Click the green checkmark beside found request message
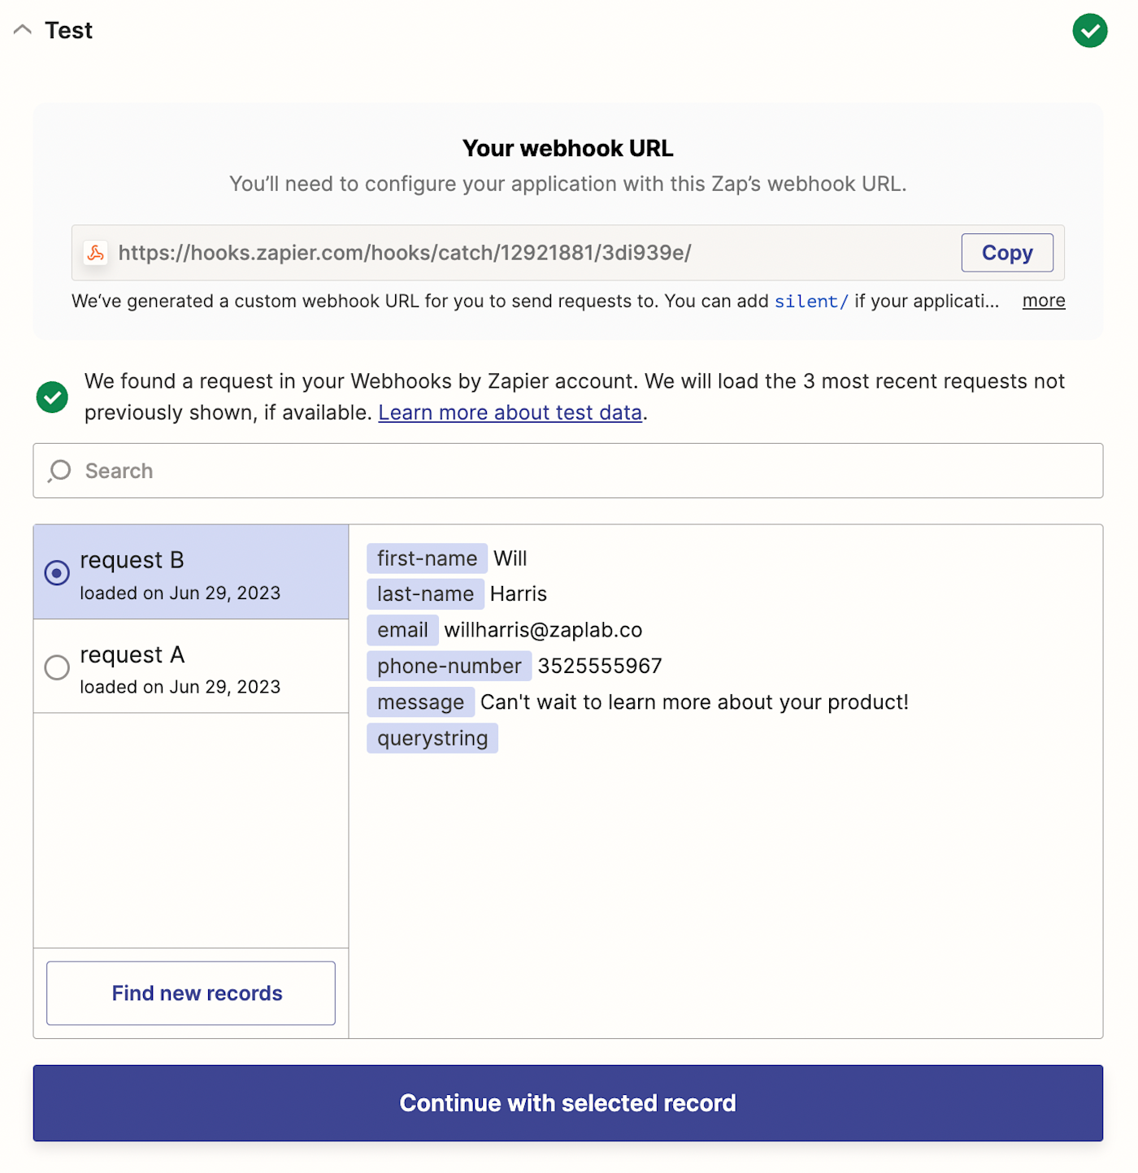 tap(52, 398)
